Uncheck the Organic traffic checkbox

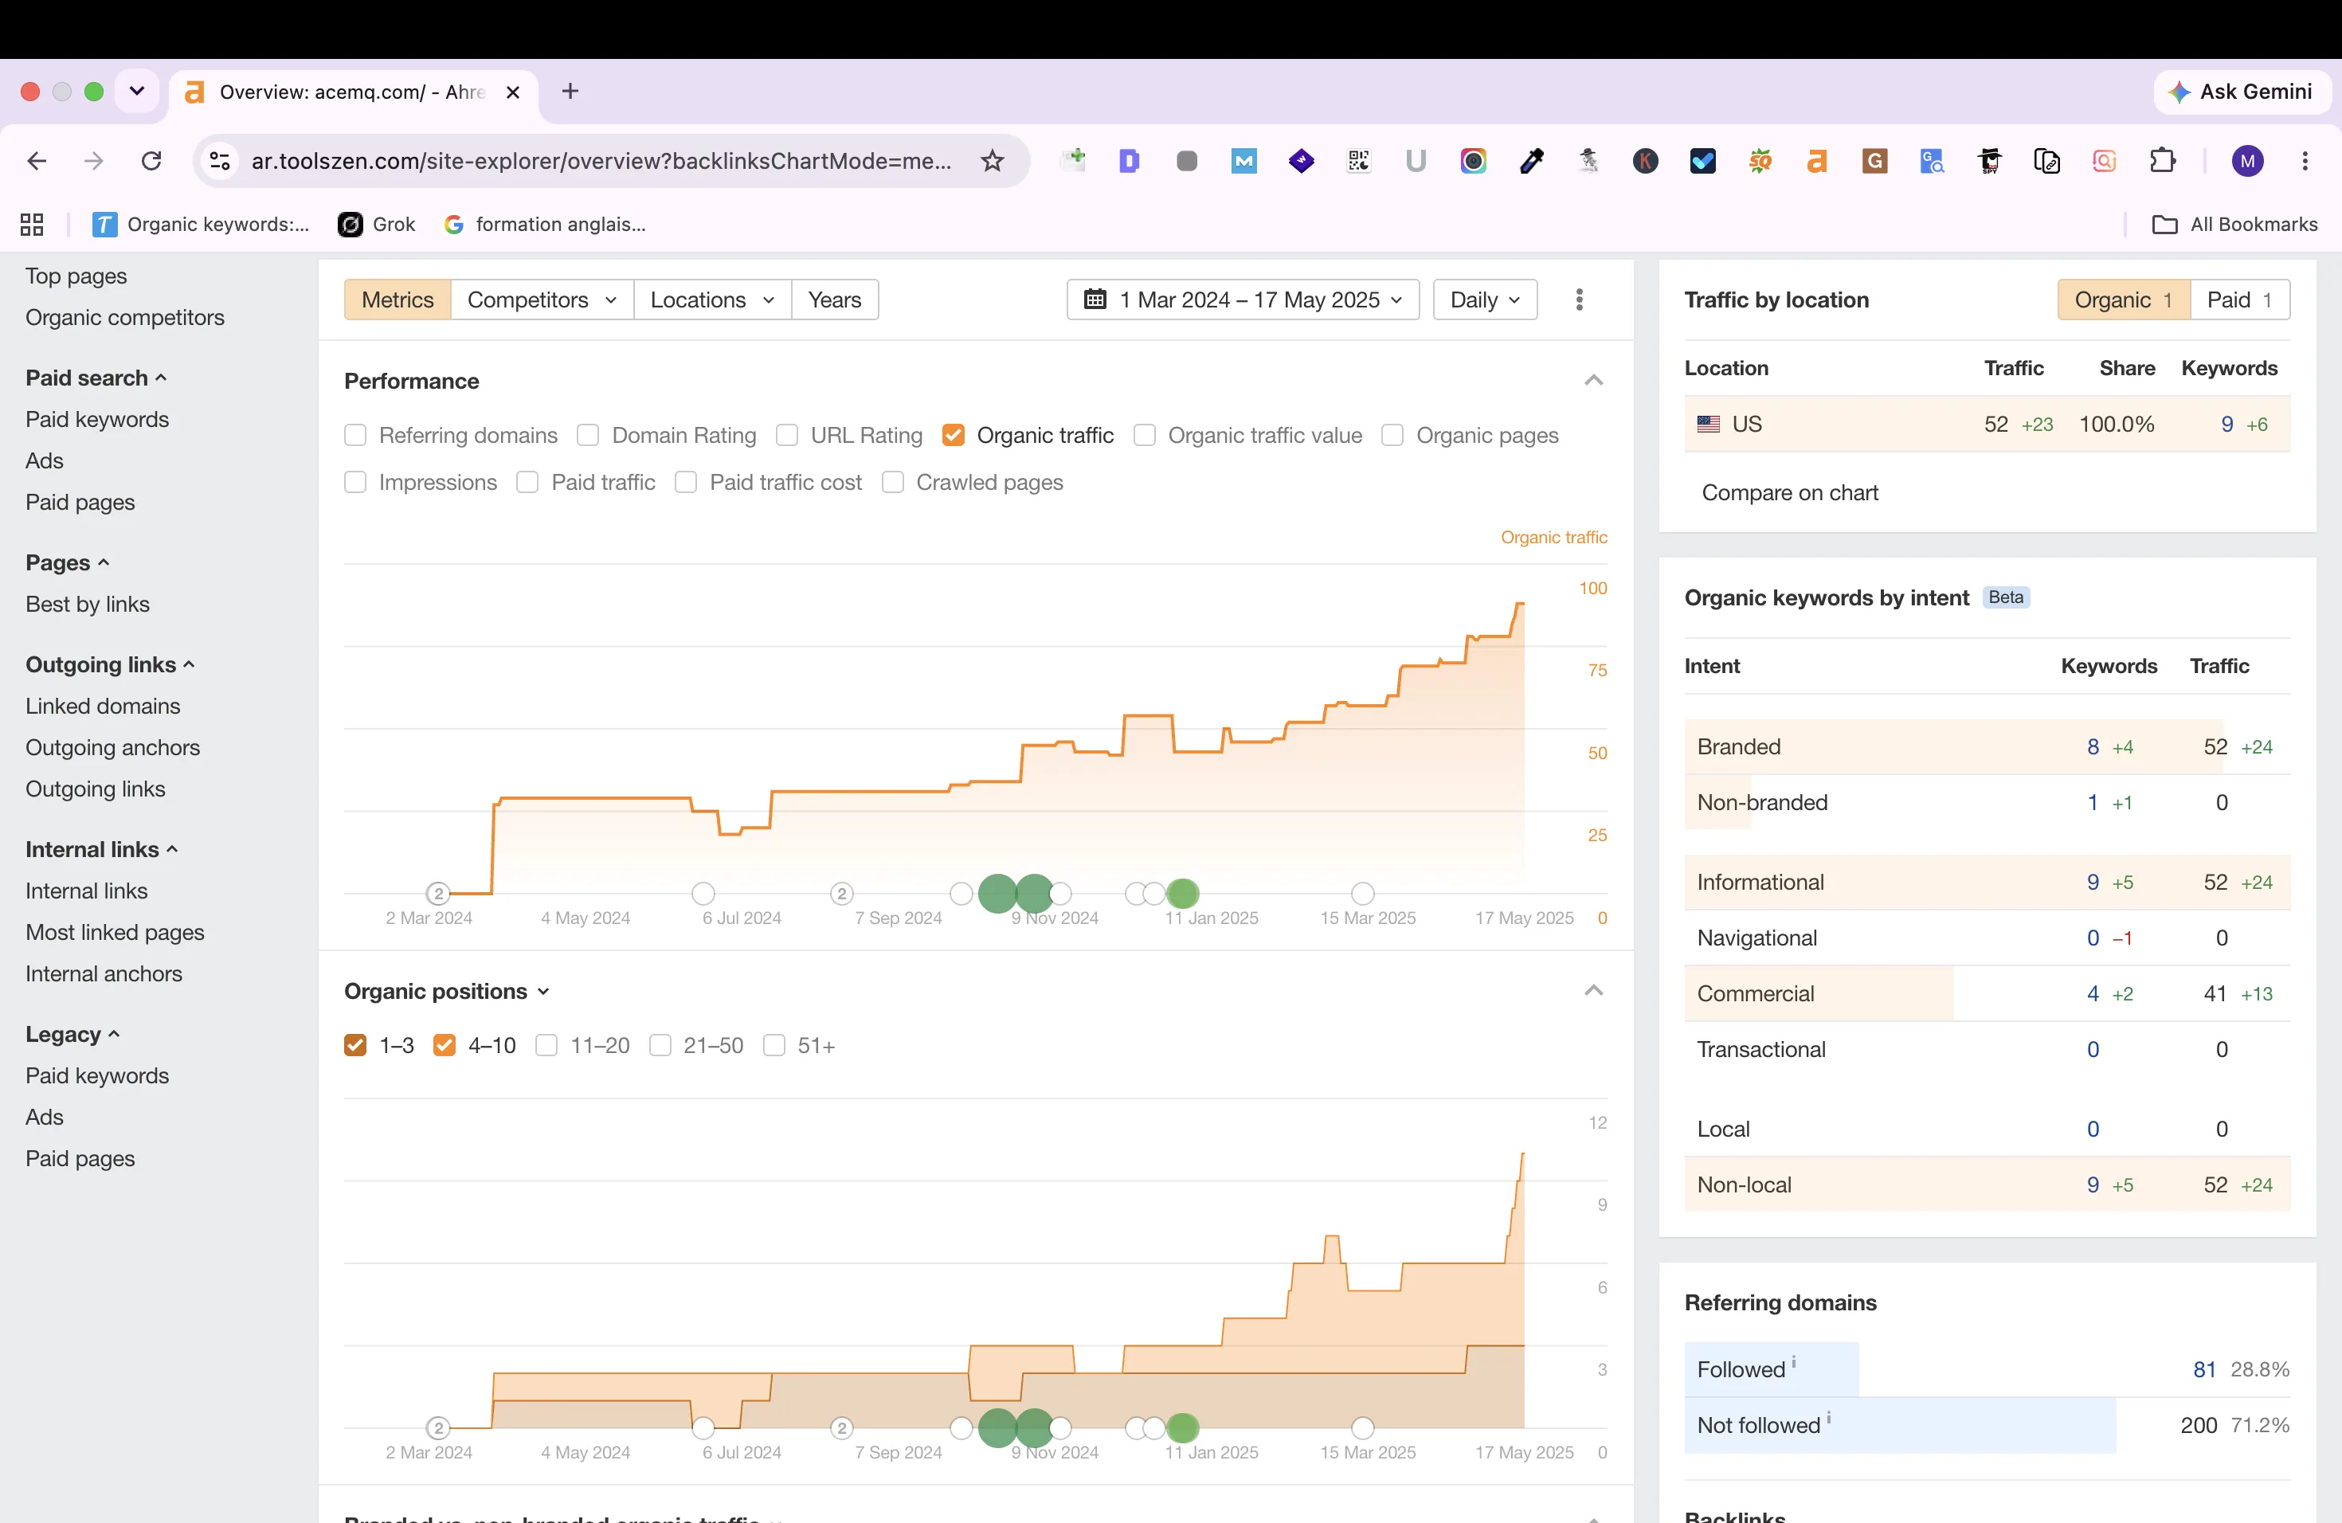point(953,435)
